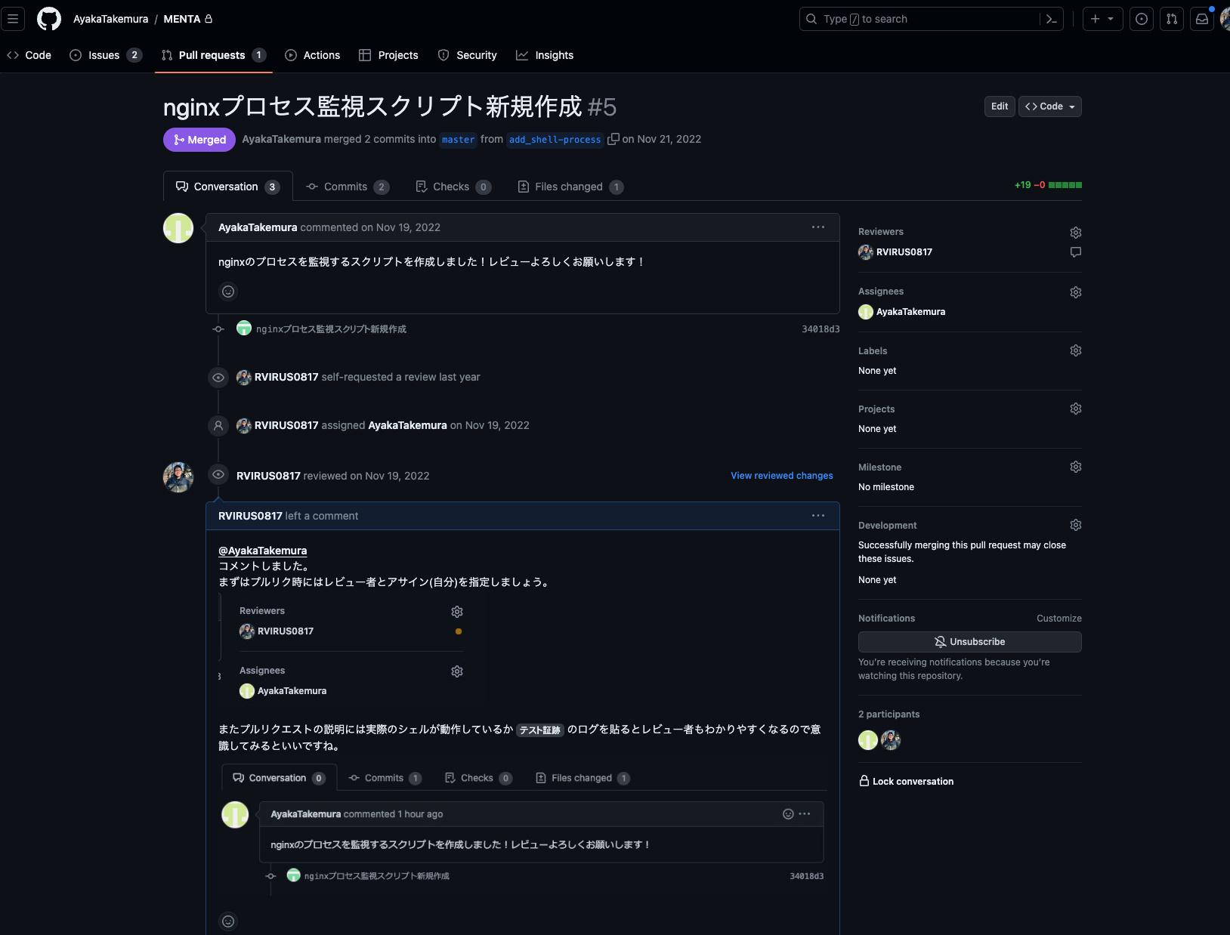Edit the pull request title

[999, 106]
